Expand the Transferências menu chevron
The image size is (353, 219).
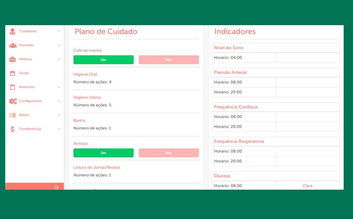pos(59,129)
